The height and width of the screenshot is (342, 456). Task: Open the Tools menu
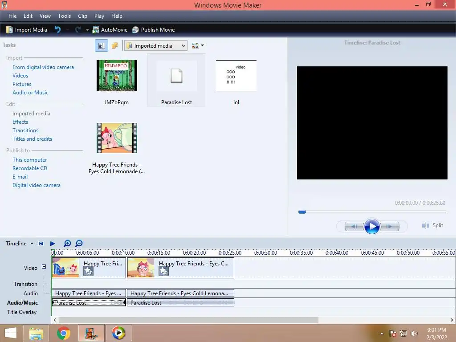64,16
